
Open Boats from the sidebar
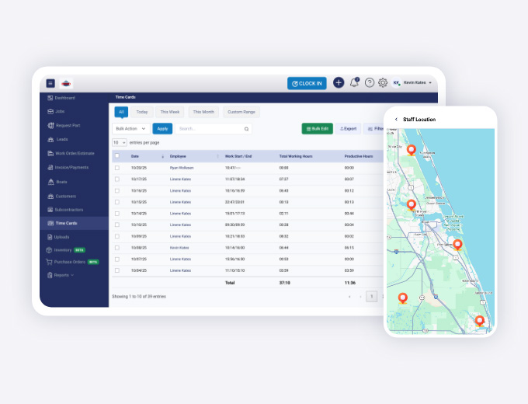pos(61,182)
